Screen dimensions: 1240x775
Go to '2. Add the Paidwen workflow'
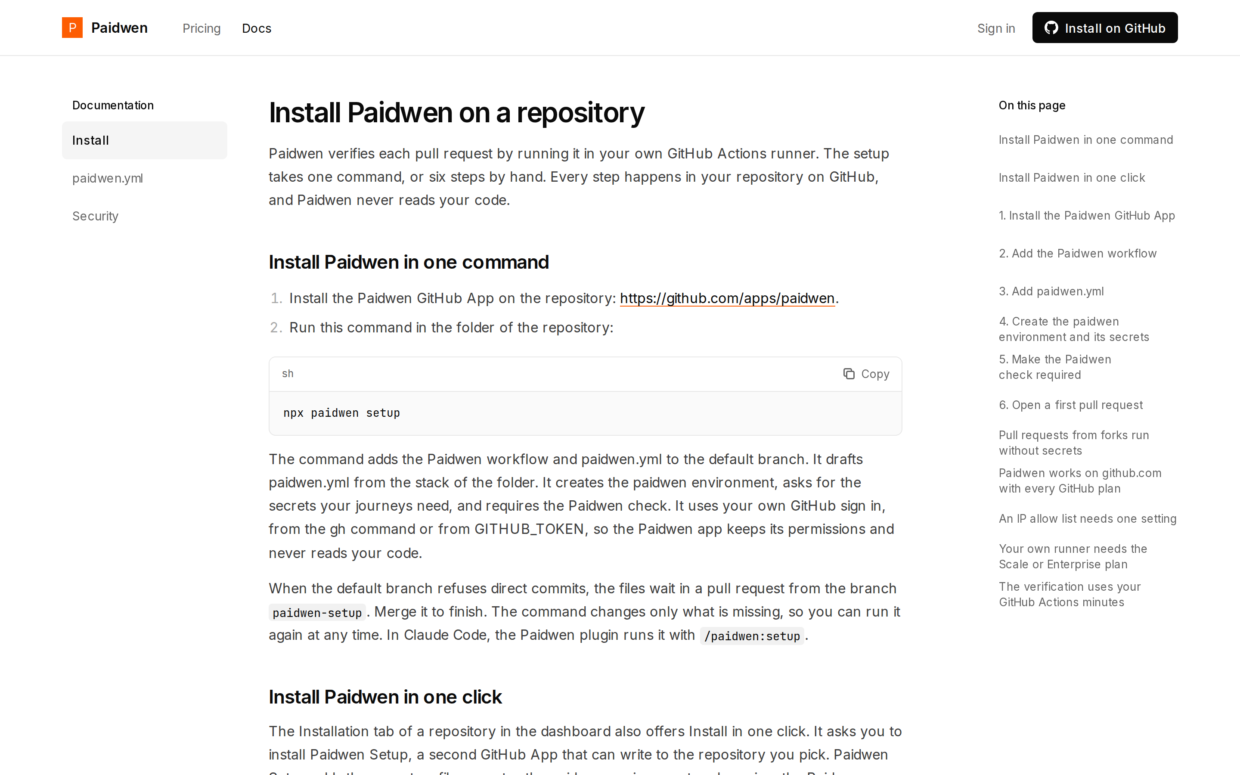click(x=1077, y=254)
